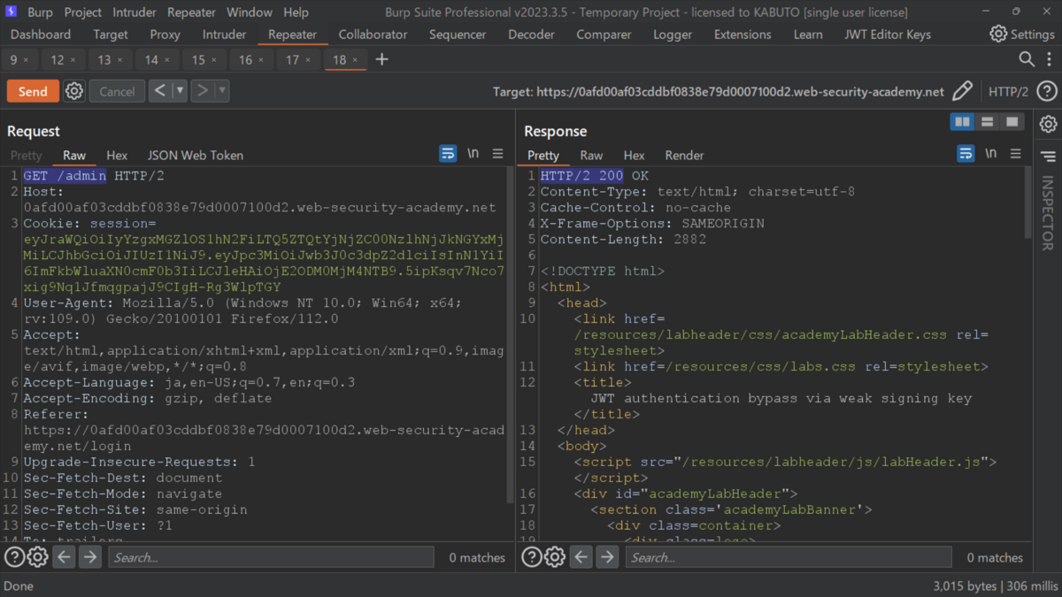Click the Request pane vertical scrollbar
Image resolution: width=1062 pixels, height=597 pixels.
(510, 336)
